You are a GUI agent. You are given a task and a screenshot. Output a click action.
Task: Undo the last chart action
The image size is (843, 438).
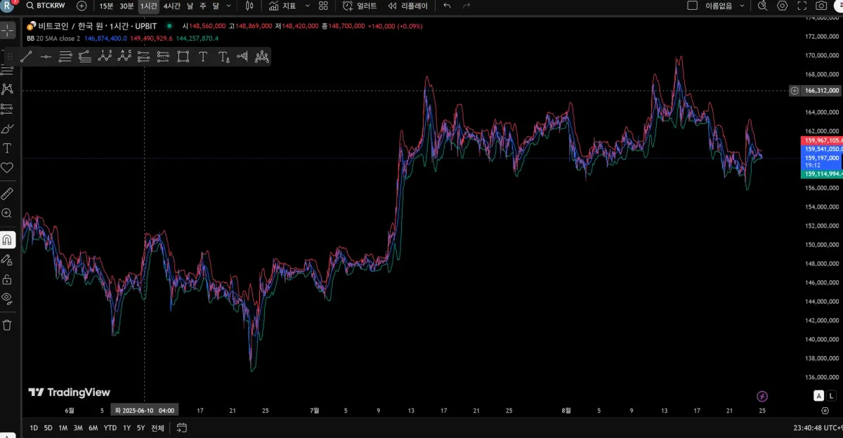[447, 6]
